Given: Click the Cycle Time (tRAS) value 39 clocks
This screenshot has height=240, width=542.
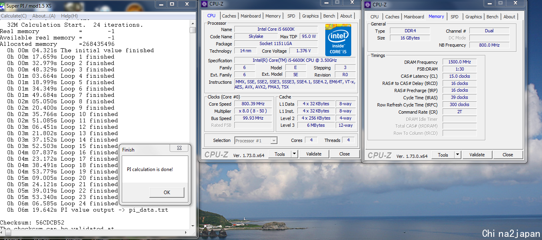Looking at the screenshot, I should 459,97.
